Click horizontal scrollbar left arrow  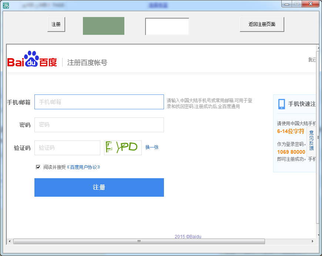pos(10,241)
